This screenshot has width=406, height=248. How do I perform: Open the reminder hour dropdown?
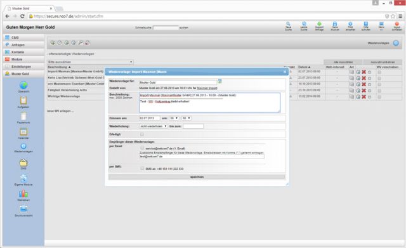tap(174, 118)
